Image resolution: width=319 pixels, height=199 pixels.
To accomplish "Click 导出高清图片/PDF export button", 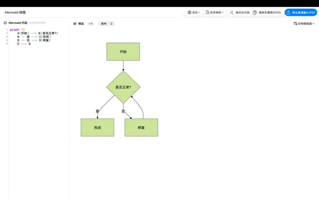I will coord(301,13).
